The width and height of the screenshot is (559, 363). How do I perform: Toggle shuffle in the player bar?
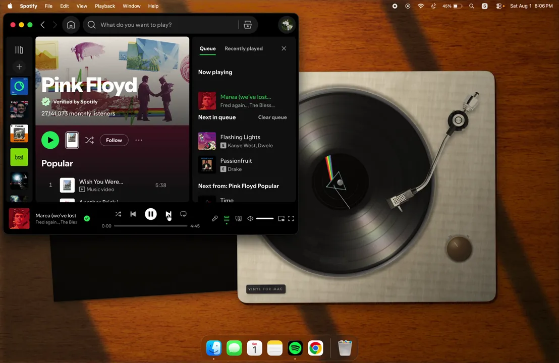118,214
